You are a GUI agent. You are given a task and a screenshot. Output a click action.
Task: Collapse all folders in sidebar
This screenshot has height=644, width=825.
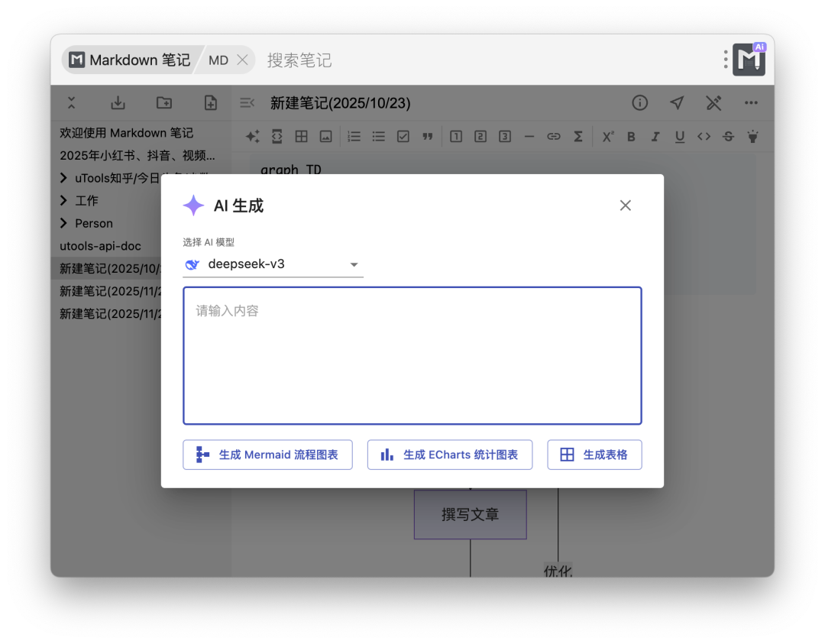(72, 102)
